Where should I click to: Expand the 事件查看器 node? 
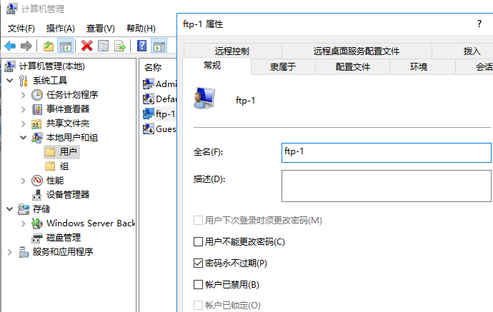tap(24, 109)
